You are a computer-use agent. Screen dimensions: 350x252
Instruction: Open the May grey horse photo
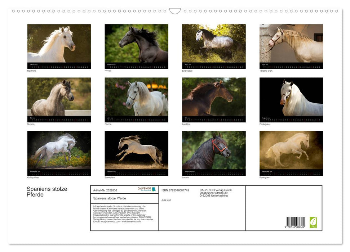pyautogui.click(x=59, y=97)
